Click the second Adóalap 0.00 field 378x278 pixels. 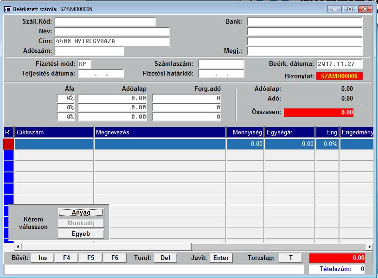pos(112,107)
